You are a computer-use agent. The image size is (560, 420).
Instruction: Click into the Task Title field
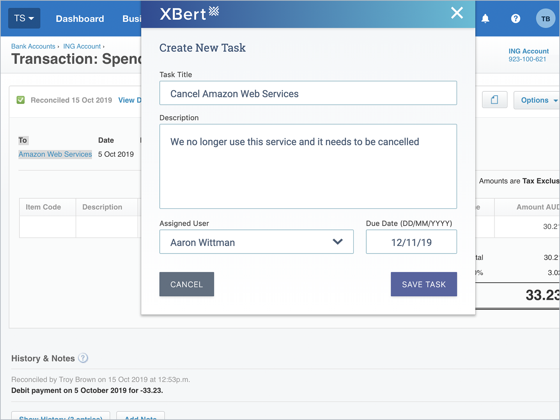(x=308, y=93)
